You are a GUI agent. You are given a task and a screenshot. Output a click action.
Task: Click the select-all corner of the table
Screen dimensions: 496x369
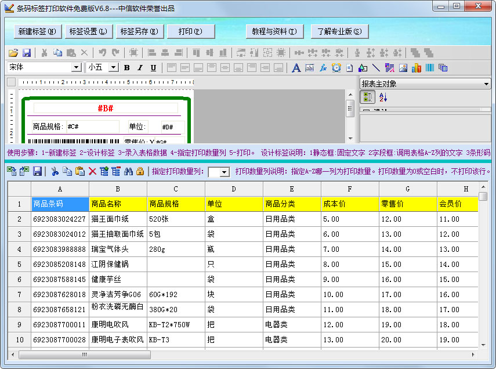tap(19, 189)
